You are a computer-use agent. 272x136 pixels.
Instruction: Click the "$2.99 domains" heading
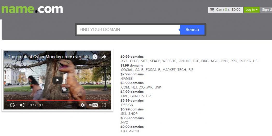(132, 74)
